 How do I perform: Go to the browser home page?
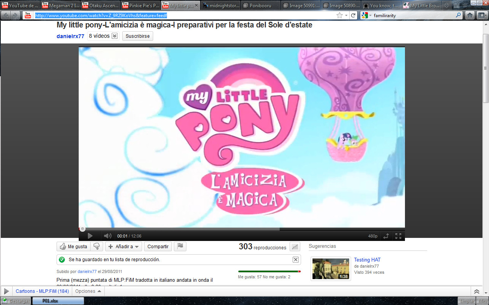coord(470,15)
